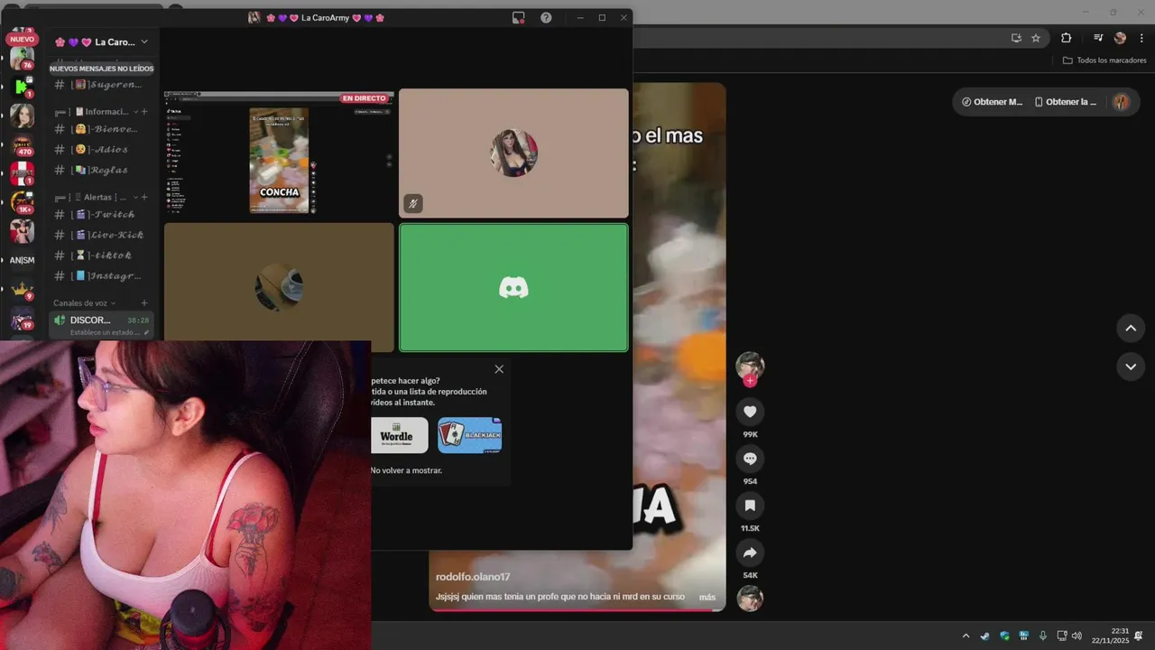This screenshot has height=650, width=1155.
Task: Click the NUEVO servers badge
Action: pyautogui.click(x=23, y=39)
